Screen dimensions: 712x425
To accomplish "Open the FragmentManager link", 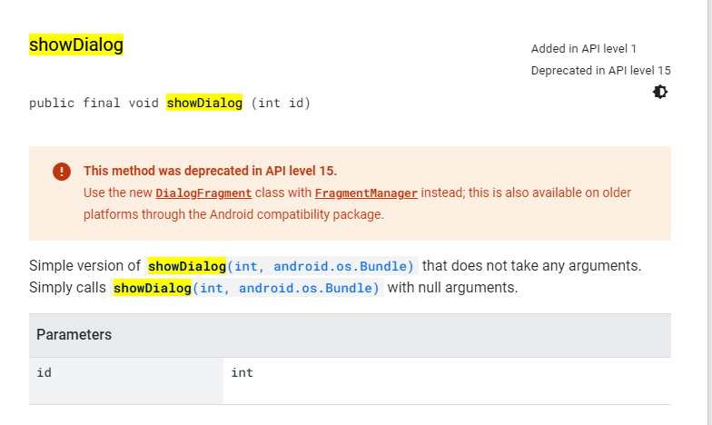I will [366, 193].
